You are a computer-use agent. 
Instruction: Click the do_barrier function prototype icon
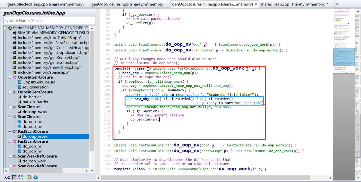19,97
